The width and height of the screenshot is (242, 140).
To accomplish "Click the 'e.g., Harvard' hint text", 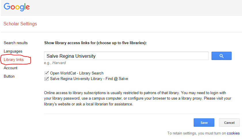I will coord(55,63).
